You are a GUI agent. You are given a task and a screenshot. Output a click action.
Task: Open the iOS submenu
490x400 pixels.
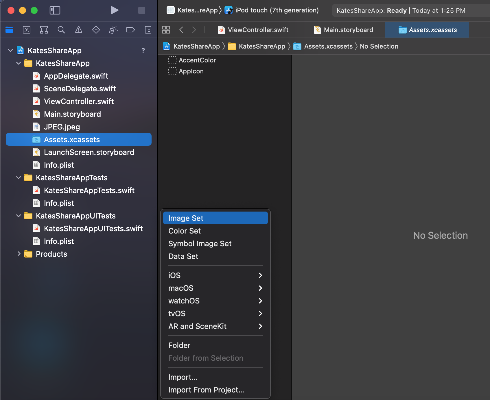215,275
